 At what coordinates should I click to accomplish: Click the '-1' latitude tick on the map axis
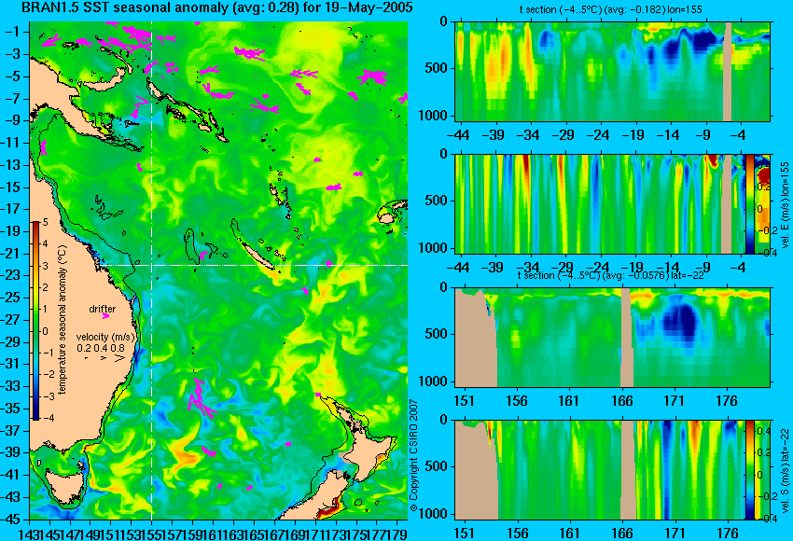12,32
